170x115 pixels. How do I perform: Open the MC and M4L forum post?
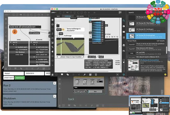(x=146, y=53)
